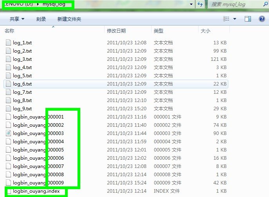This screenshot has width=269, height=197.
Task: Expand the breadcrumb arrow before mysql_log
Action: pos(38,4)
